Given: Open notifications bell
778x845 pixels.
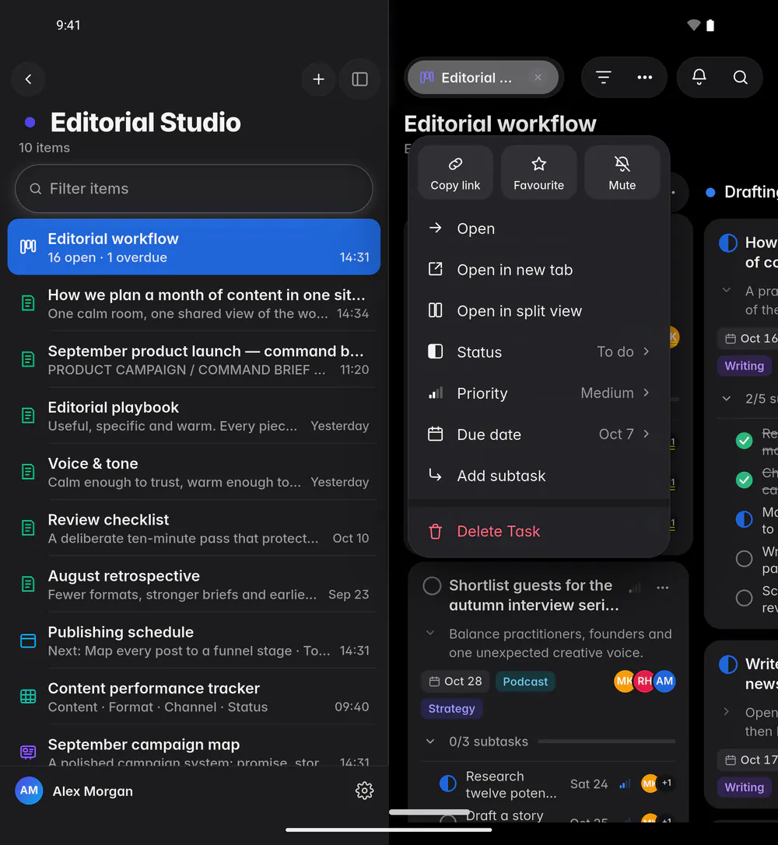Looking at the screenshot, I should click(x=699, y=78).
